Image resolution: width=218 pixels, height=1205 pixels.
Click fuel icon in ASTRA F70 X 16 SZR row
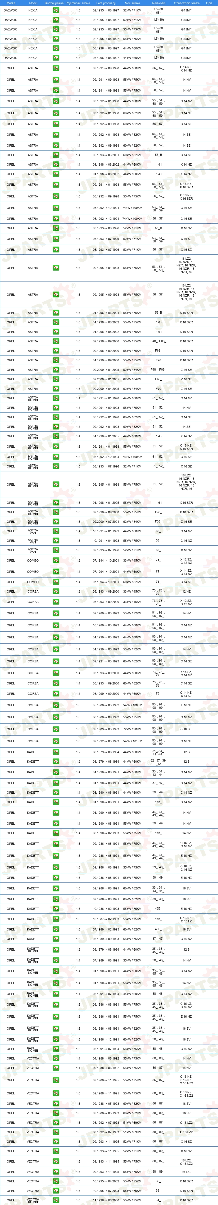coord(55,360)
